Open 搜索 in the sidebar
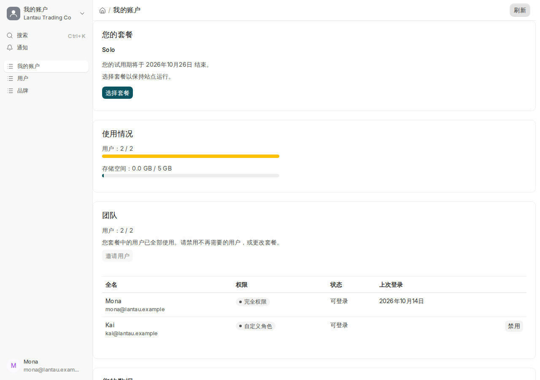The width and height of the screenshot is (540, 380). (46, 36)
